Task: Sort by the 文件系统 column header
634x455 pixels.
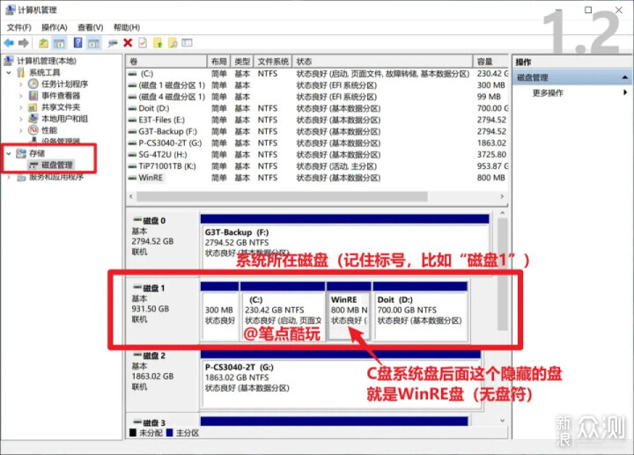Action: (273, 62)
